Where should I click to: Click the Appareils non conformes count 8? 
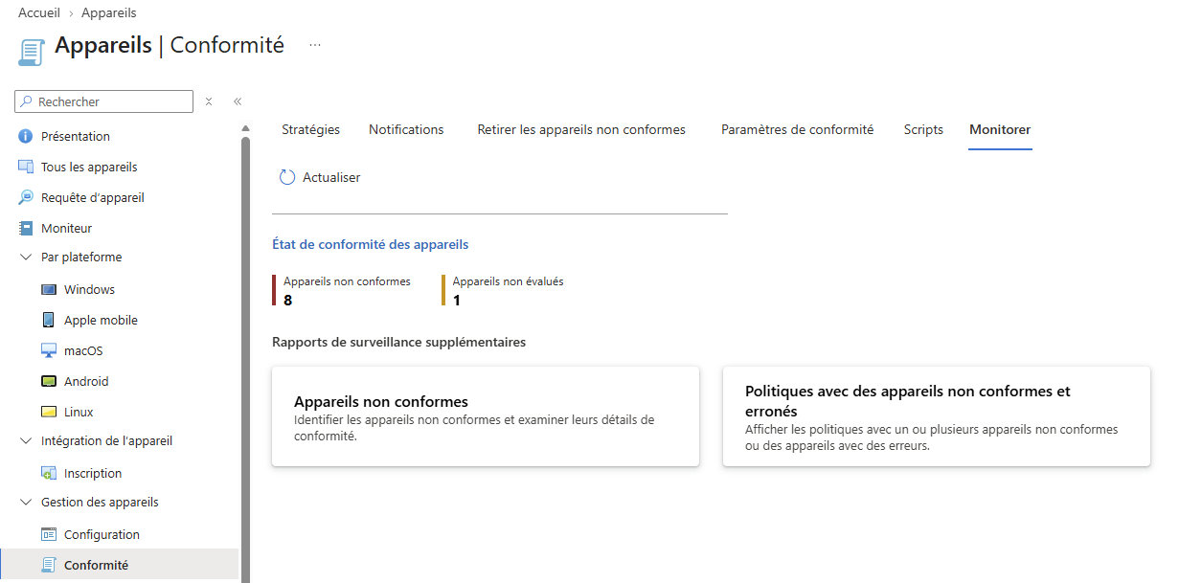[x=288, y=300]
